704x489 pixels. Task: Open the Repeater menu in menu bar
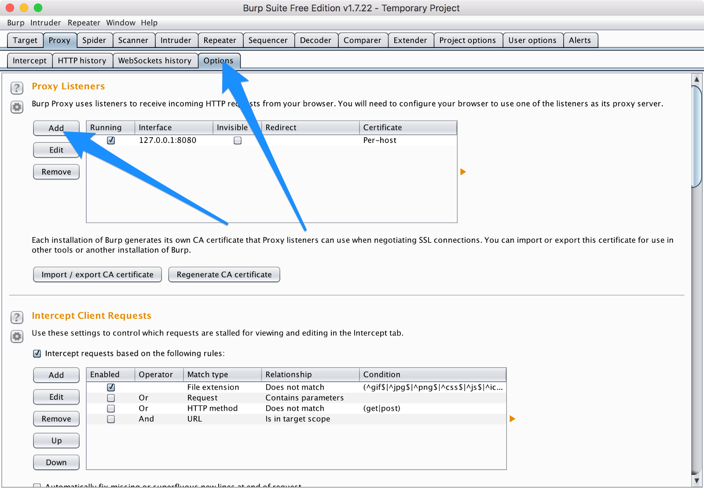84,23
